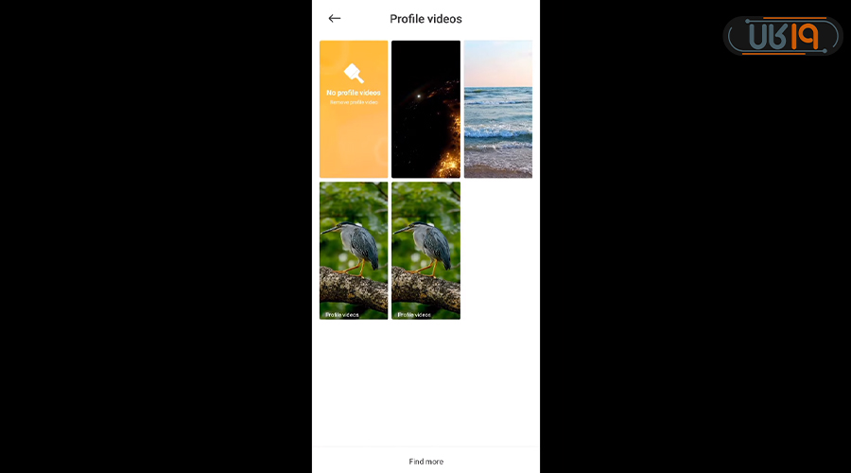The width and height of the screenshot is (851, 473).
Task: Select the No profile videos tile
Action: click(x=354, y=109)
